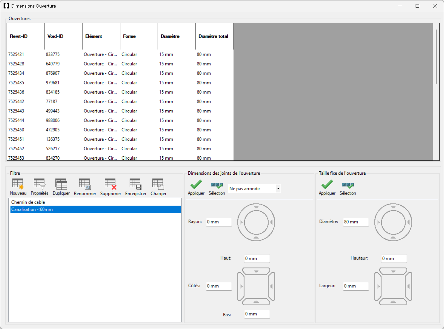This screenshot has width=444, height=329.
Task: Click circular fixed diameter diagram
Action: point(393,222)
